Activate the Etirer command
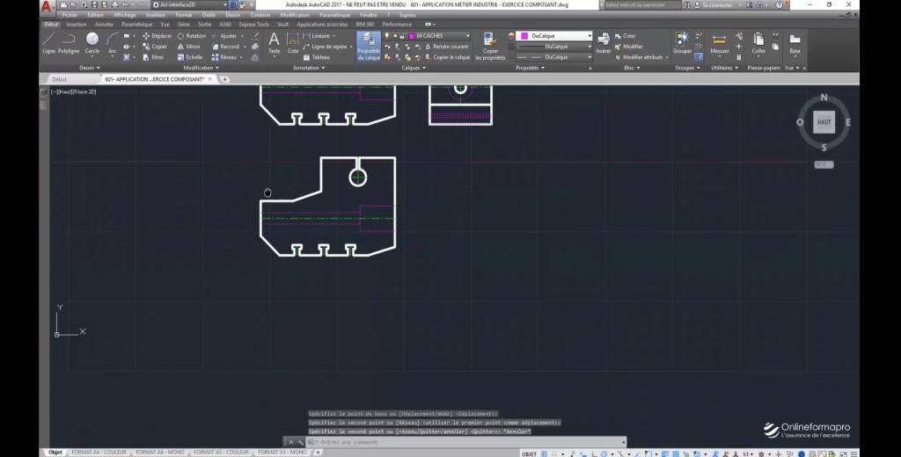901x457 pixels. [x=153, y=57]
